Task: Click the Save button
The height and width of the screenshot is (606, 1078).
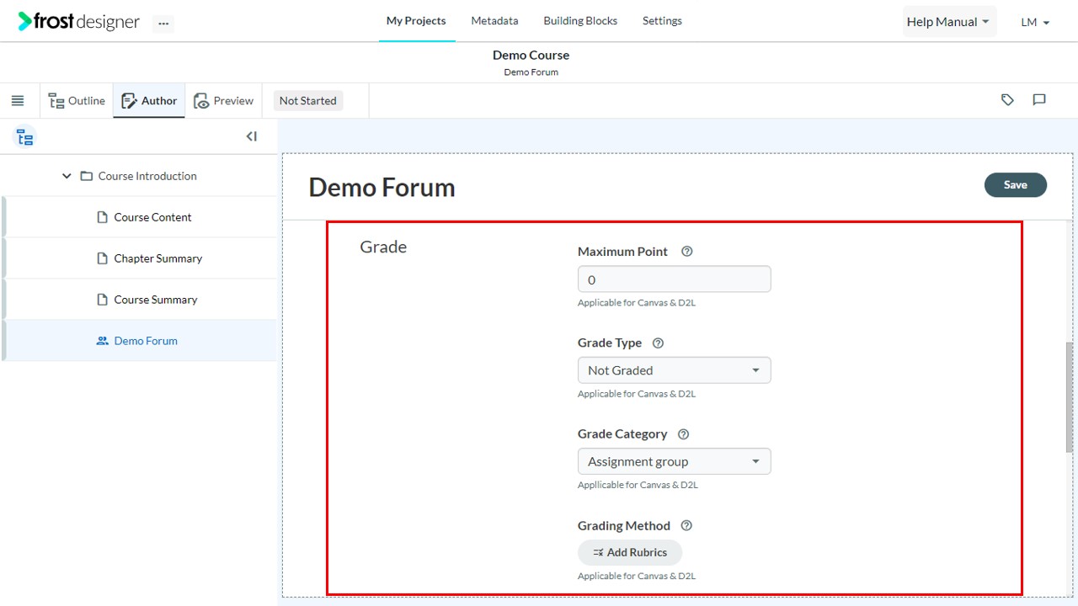Action: [1016, 185]
